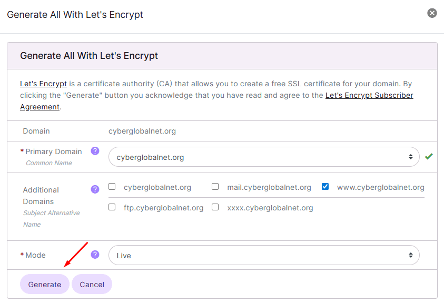Enable the mail.cyberglobalnet.org checkbox
The width and height of the screenshot is (444, 304).
point(215,187)
